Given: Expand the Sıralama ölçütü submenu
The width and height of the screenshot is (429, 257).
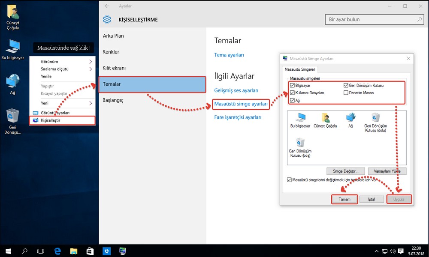Looking at the screenshot, I should (64, 69).
